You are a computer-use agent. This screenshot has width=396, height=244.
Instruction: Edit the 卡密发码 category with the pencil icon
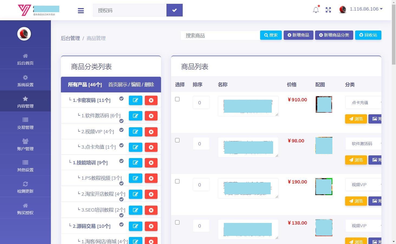pyautogui.click(x=135, y=100)
